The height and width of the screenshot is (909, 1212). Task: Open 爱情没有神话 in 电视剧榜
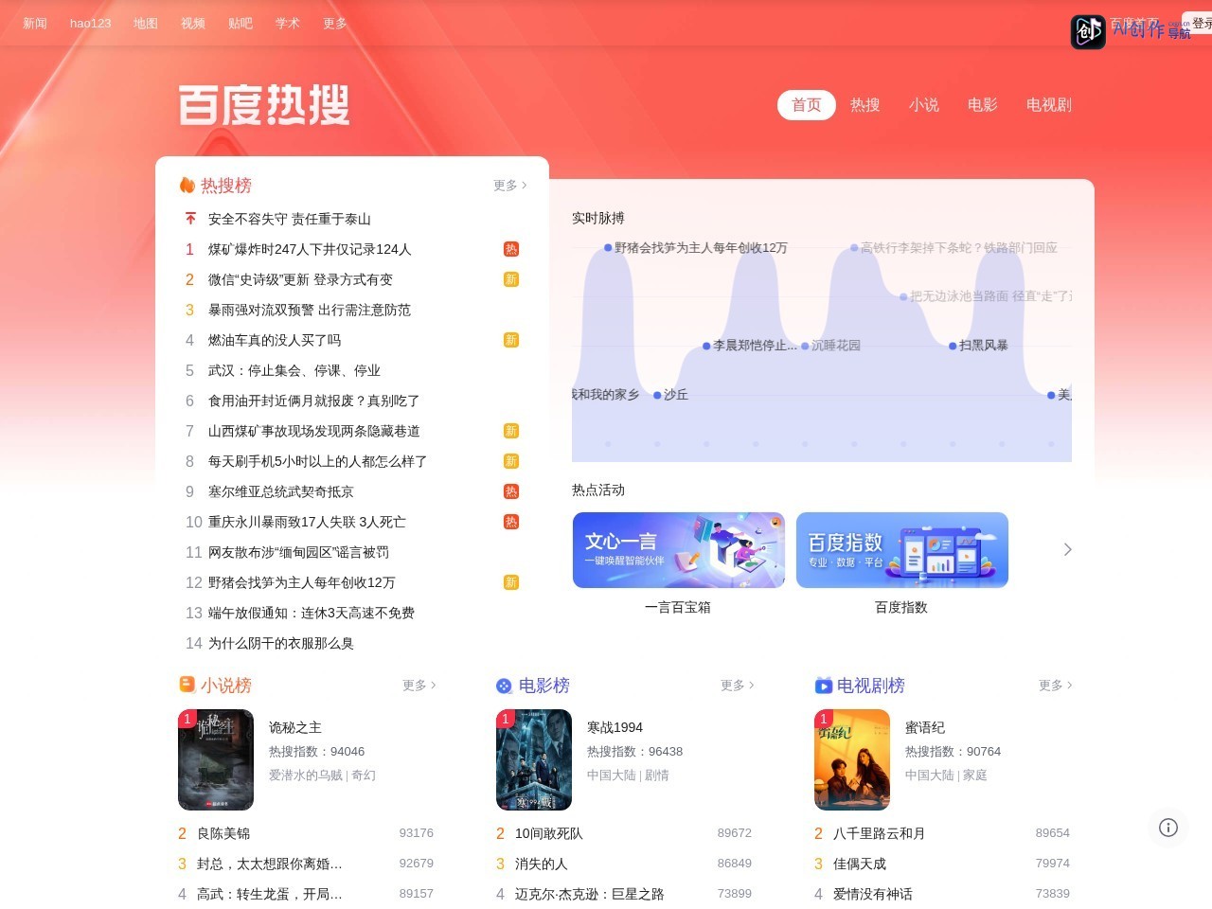873,894
